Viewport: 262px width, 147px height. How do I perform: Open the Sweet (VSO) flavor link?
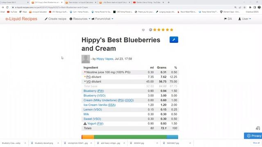[92, 119]
